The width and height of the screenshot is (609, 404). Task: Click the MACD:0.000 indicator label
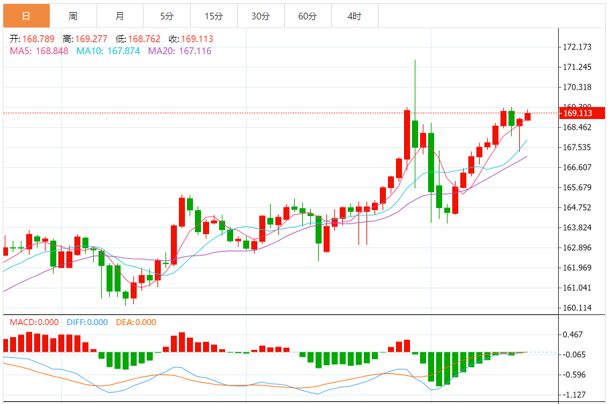[x=34, y=322]
